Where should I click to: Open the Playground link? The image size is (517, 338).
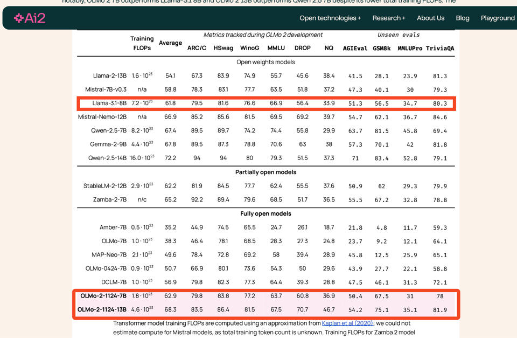tap(497, 18)
